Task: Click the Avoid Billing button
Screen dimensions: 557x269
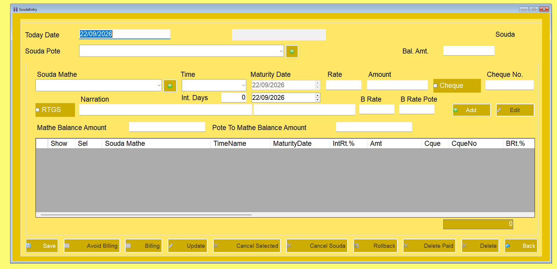Action: click(x=92, y=246)
